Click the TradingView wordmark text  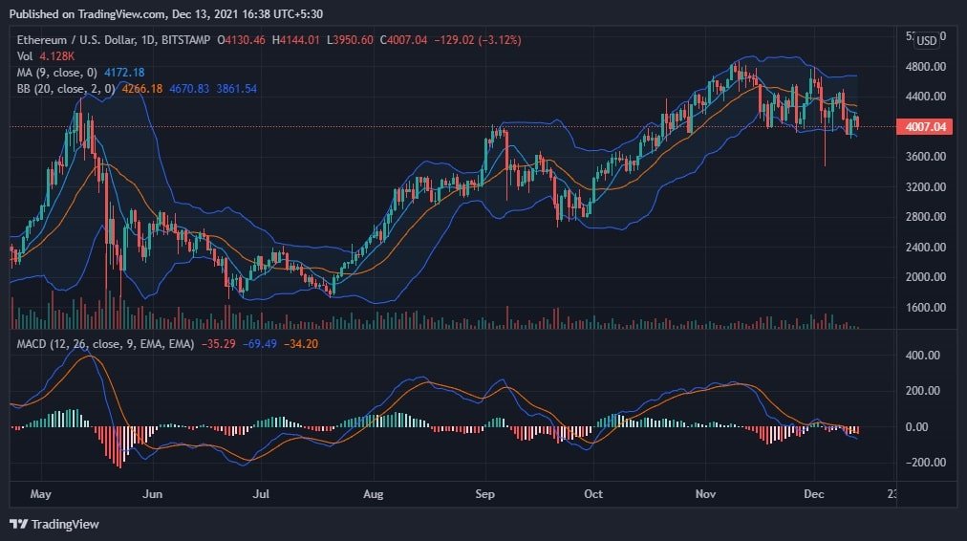click(x=65, y=524)
